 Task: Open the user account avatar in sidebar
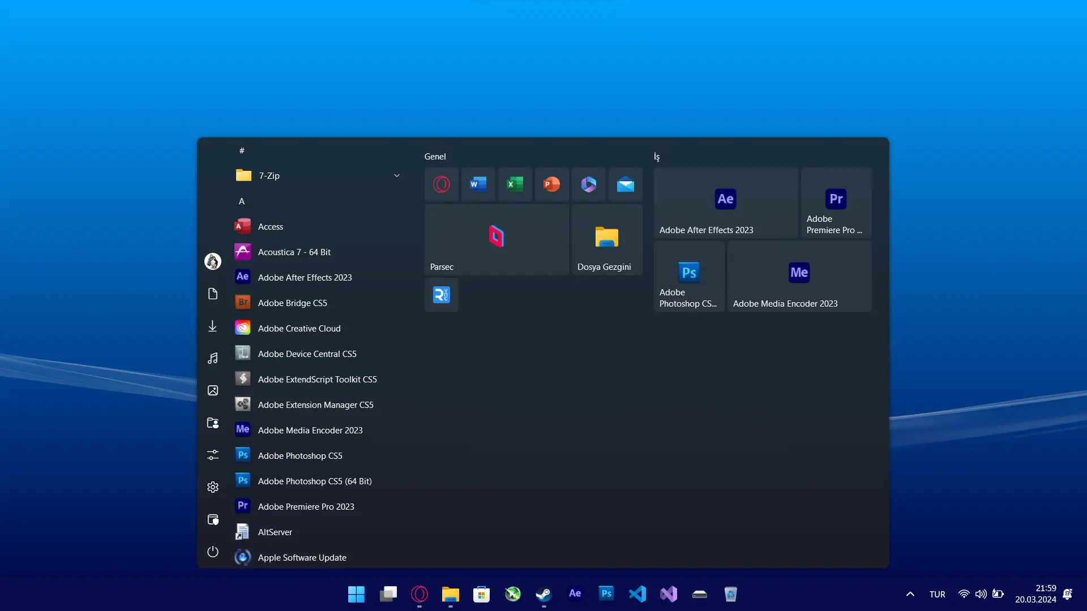tap(213, 261)
